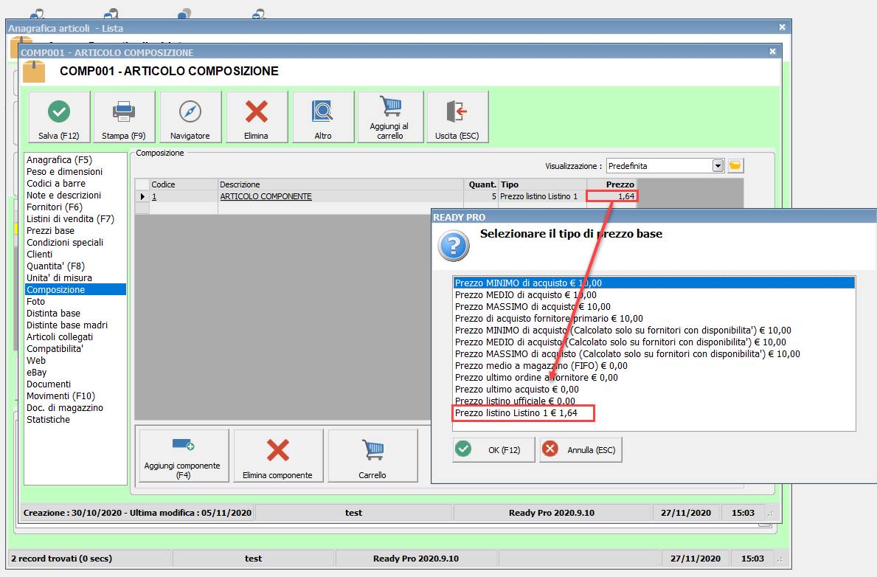Open Doc. di magazzino section
Viewport: 877px width, 577px height.
[x=65, y=407]
